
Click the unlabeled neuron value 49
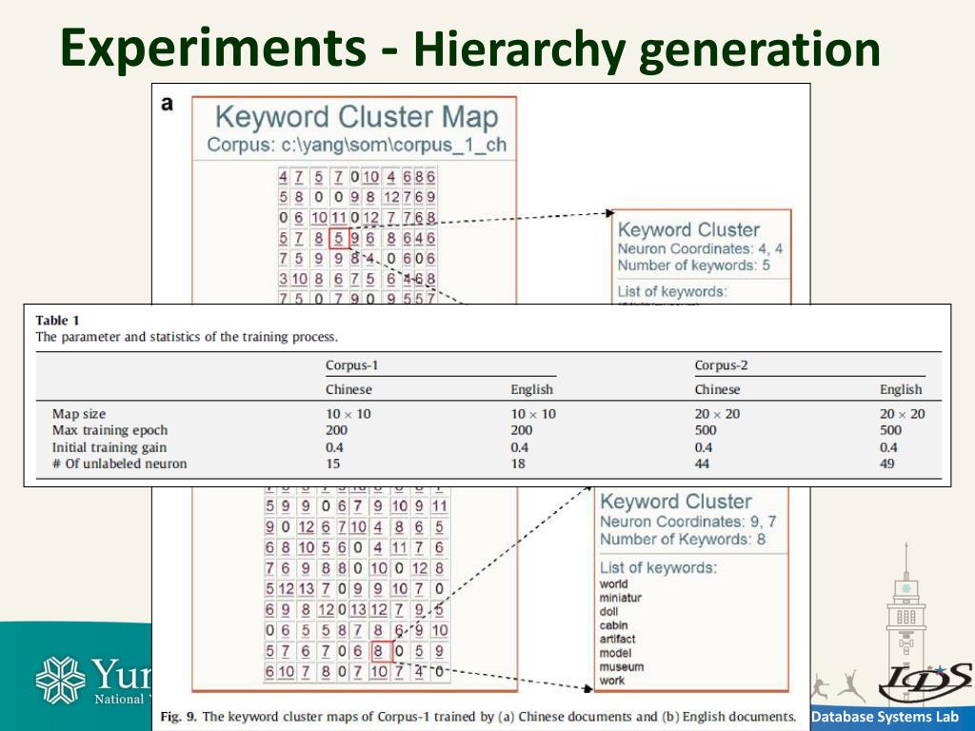click(886, 464)
